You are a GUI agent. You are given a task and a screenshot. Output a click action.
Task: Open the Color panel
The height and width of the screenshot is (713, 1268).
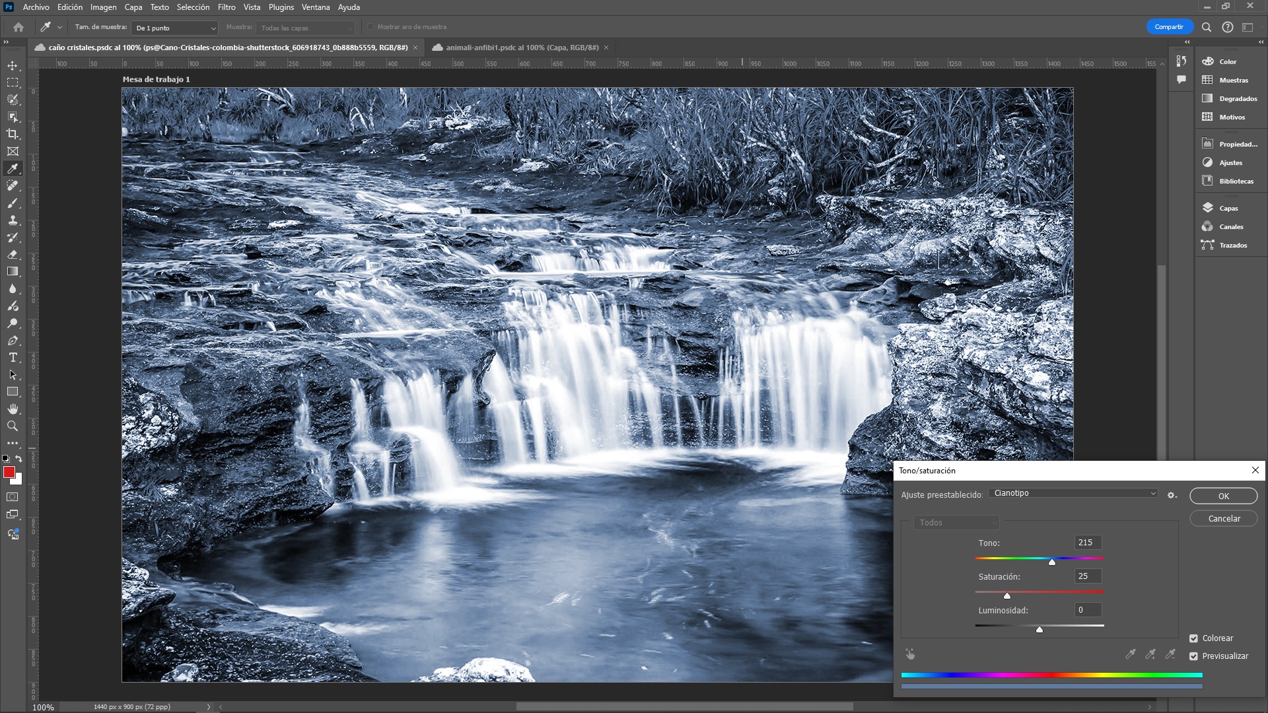click(1227, 61)
